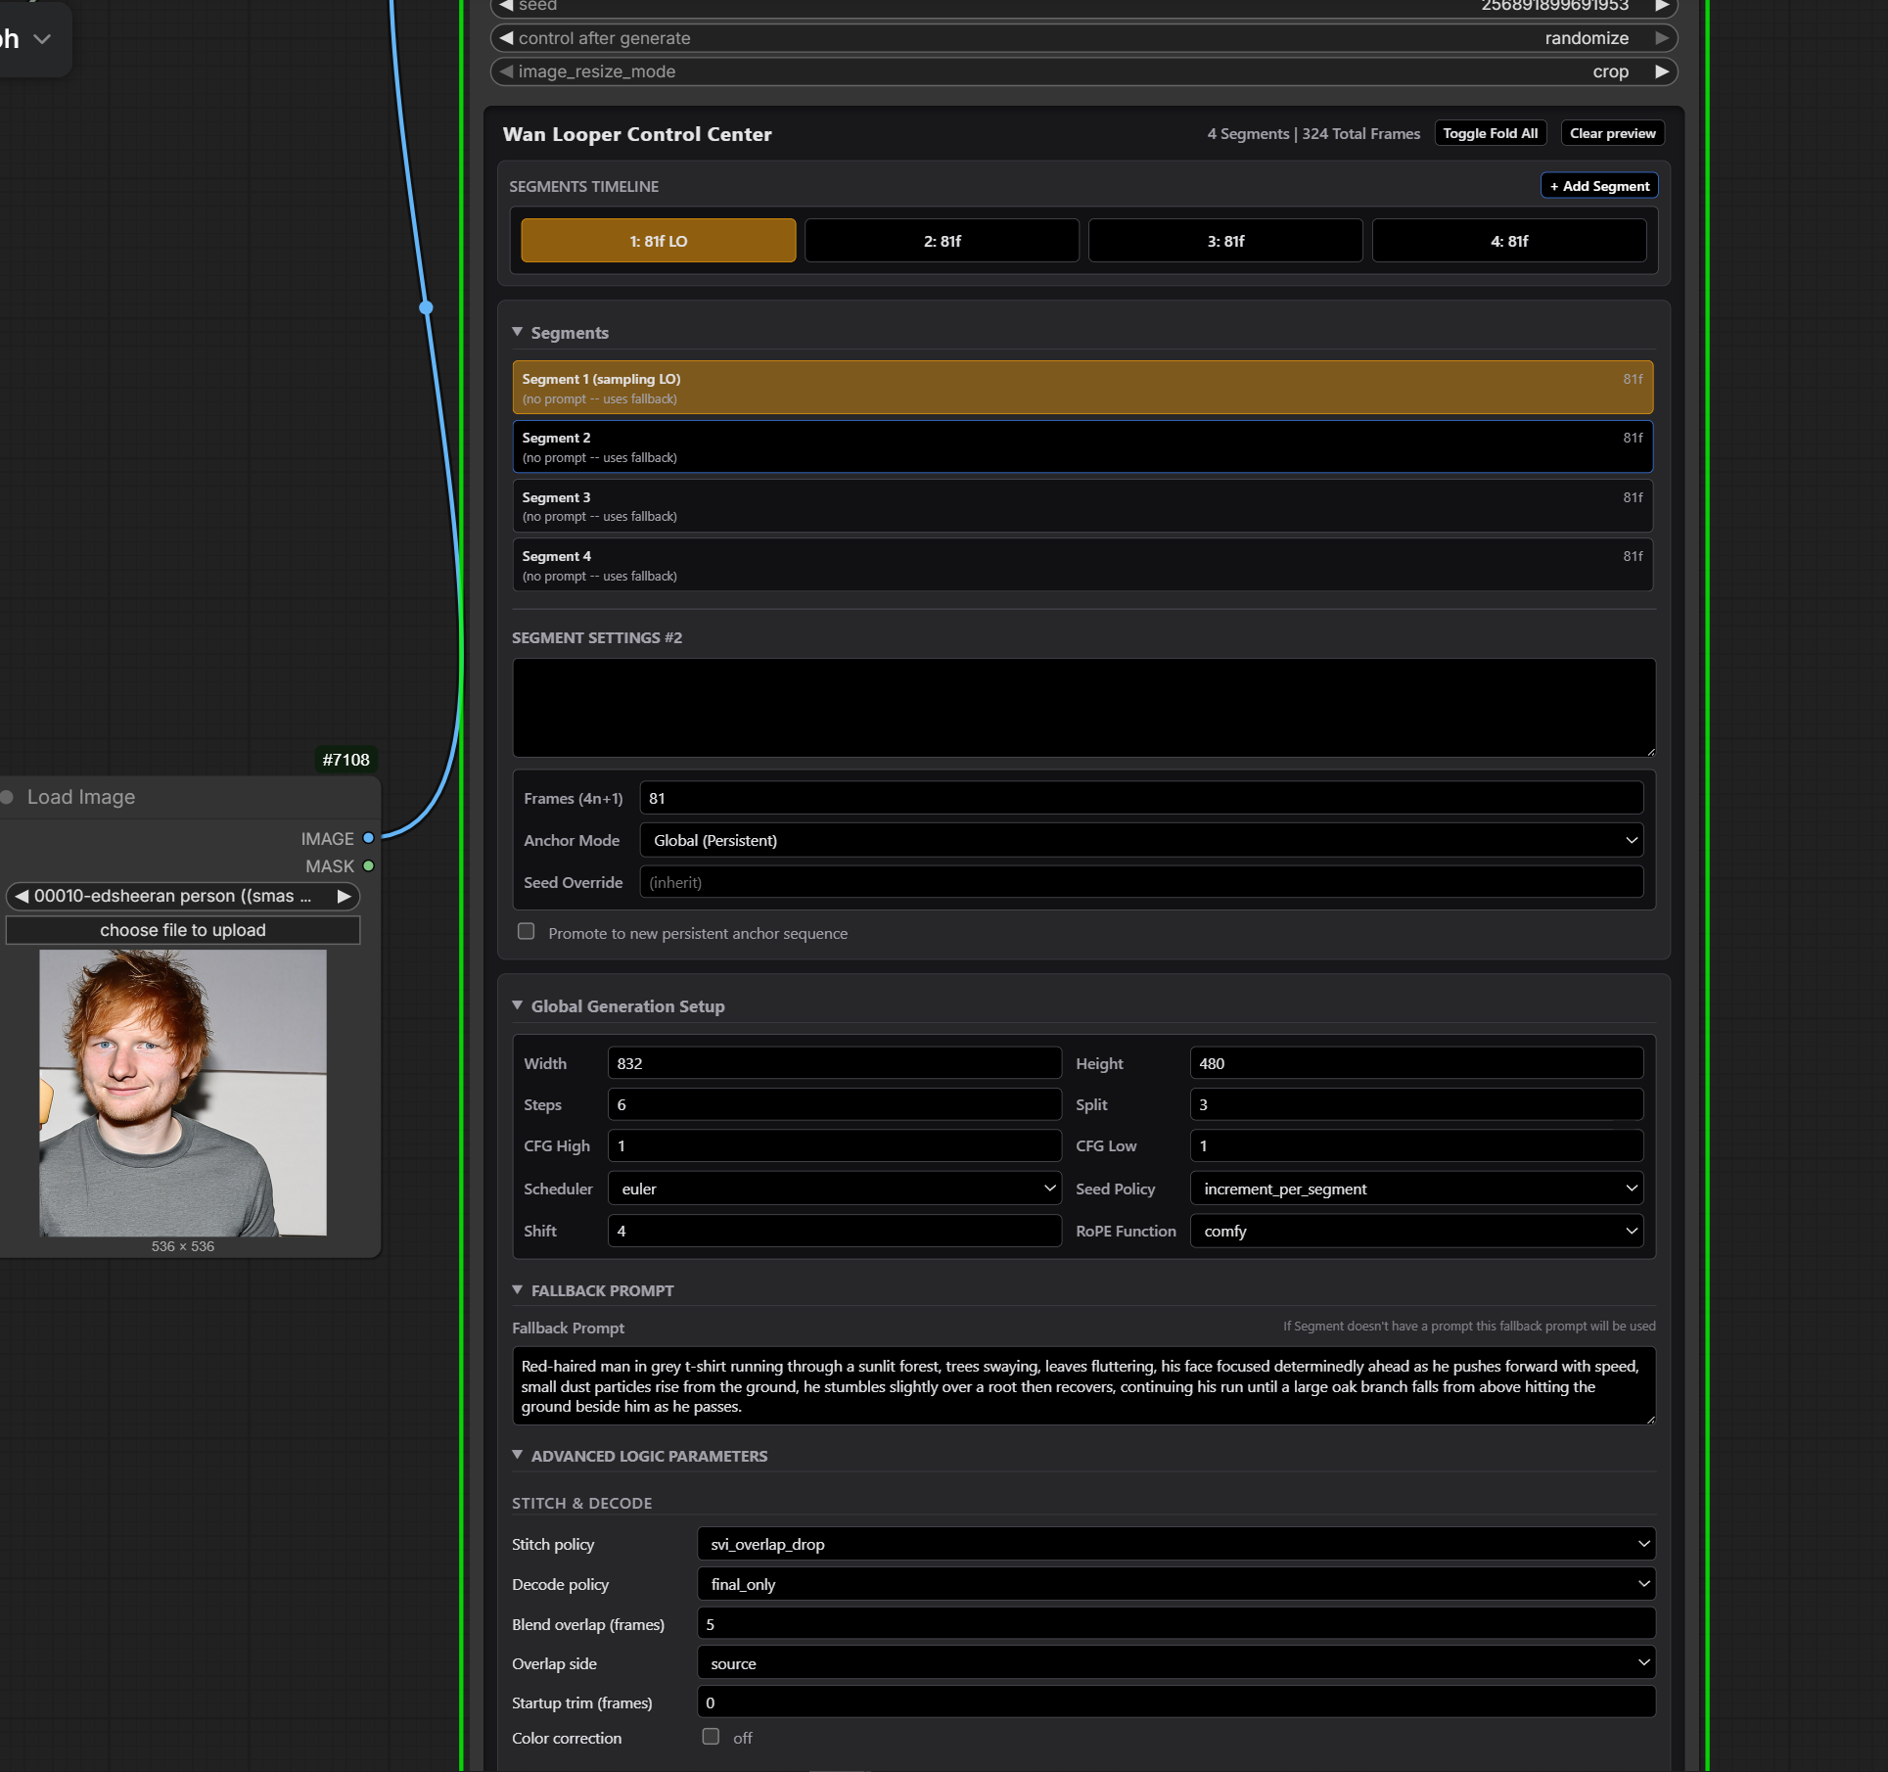Click Load Image node title
The width and height of the screenshot is (1888, 1772).
tap(81, 797)
